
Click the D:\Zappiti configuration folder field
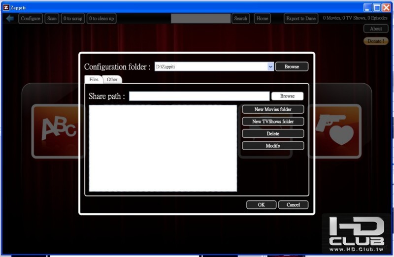click(x=211, y=66)
